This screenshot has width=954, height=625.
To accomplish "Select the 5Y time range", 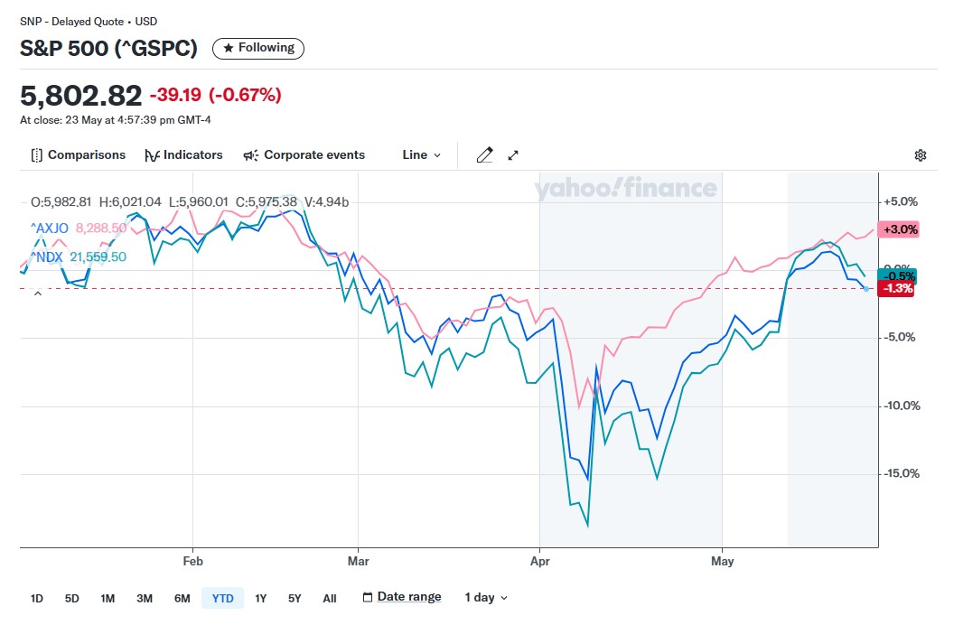I will click(295, 598).
